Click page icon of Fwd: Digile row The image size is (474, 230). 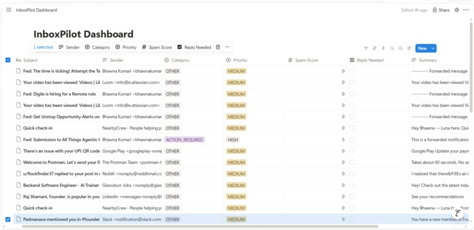click(19, 94)
